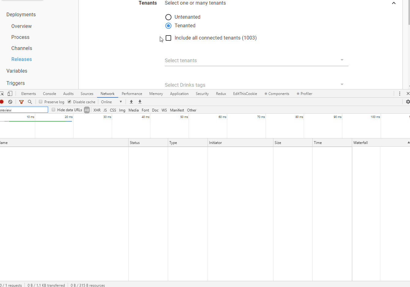Uncheck Disable cache checkbox

click(x=70, y=102)
